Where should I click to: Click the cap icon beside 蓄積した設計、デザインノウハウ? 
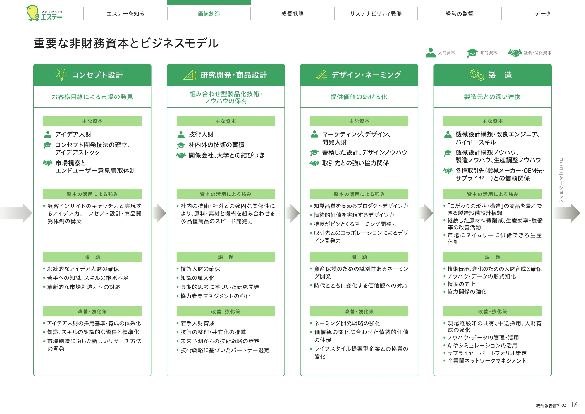point(314,153)
